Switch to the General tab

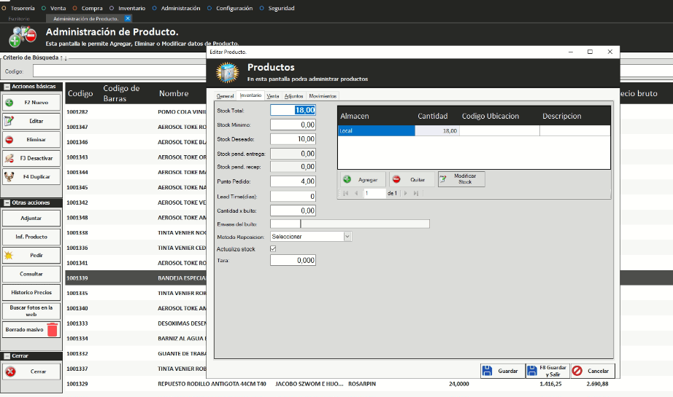point(225,96)
